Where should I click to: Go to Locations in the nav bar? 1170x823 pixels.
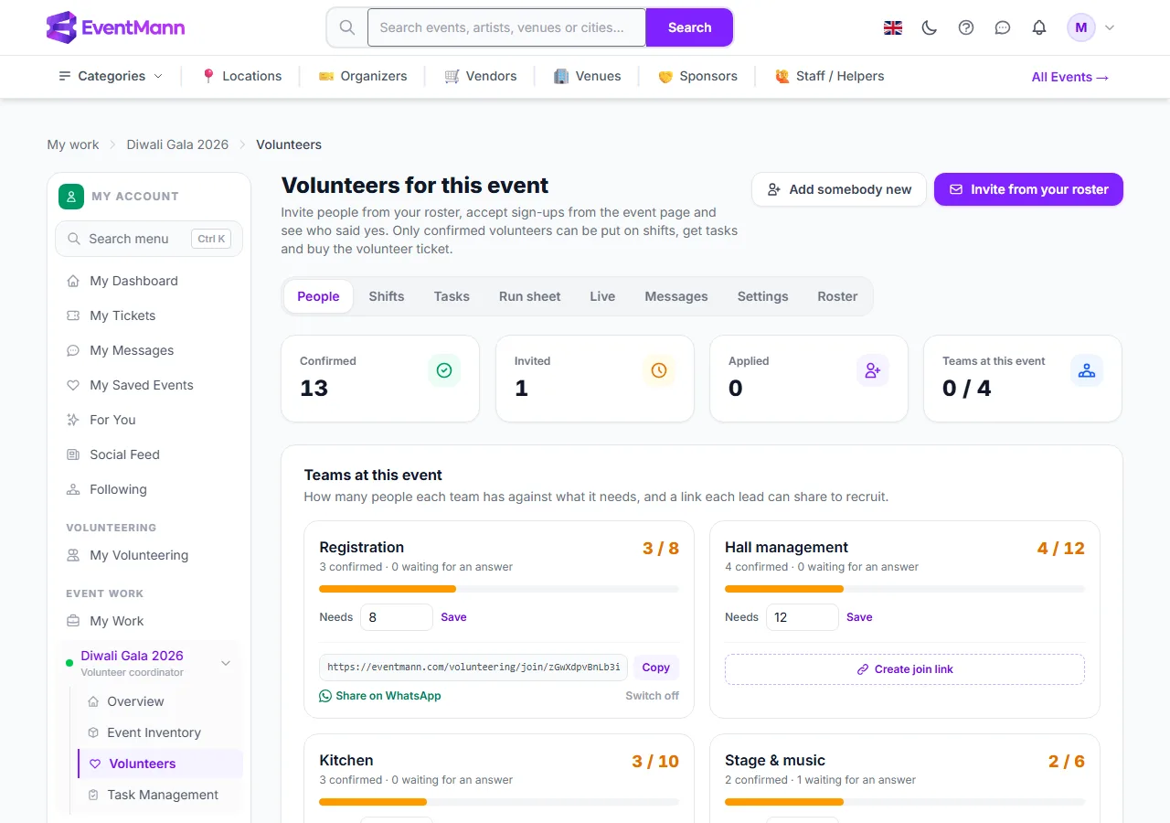pos(241,76)
